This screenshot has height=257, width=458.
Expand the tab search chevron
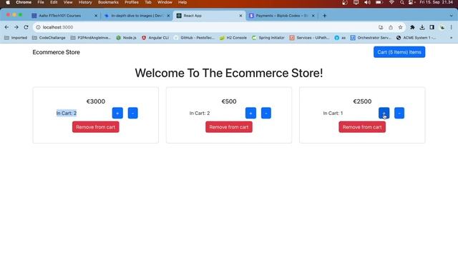pyautogui.click(x=452, y=16)
